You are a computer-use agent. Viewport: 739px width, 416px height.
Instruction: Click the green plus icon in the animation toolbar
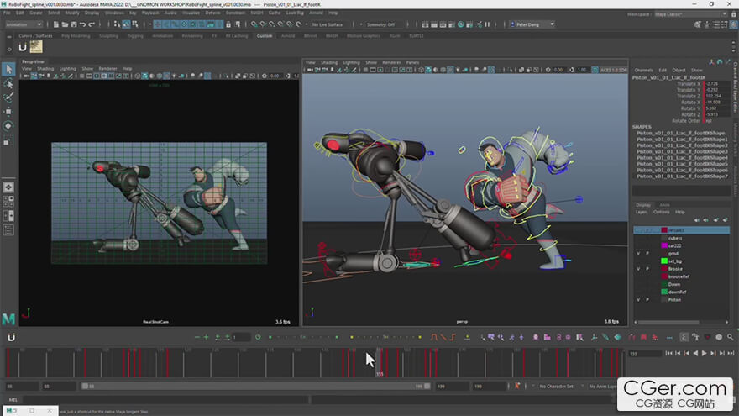coord(206,337)
